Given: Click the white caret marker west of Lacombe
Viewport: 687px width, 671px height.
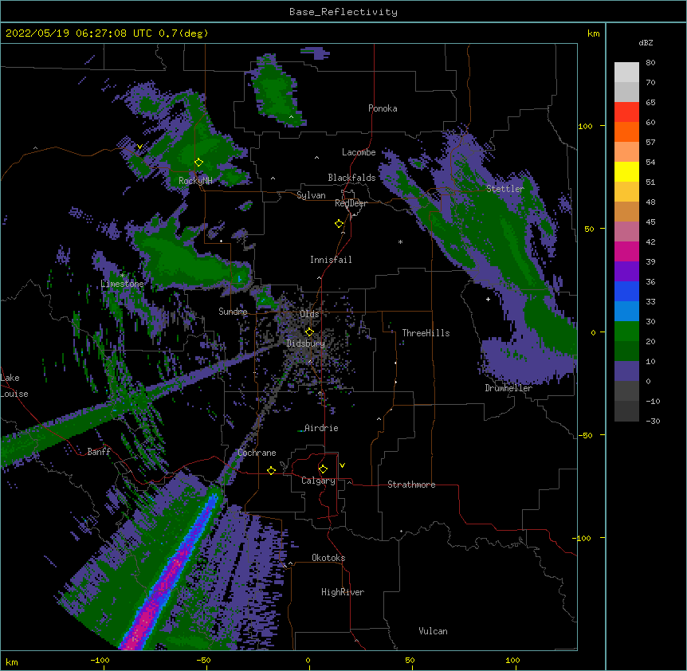Looking at the screenshot, I should 316,157.
